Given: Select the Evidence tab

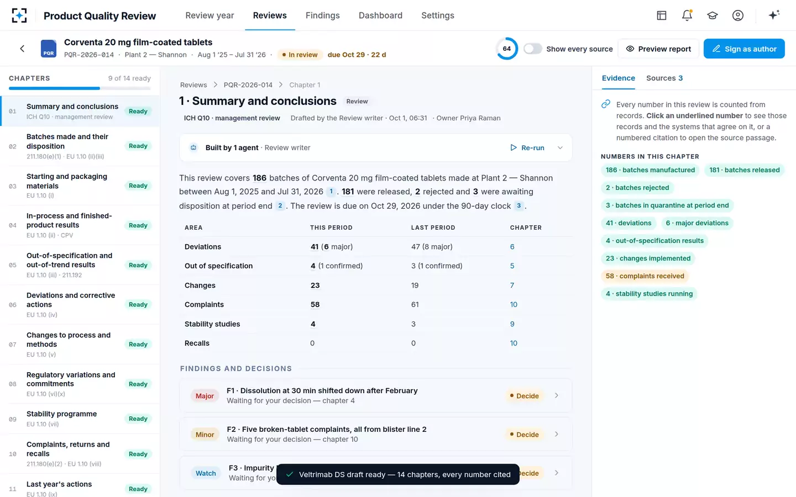Looking at the screenshot, I should pyautogui.click(x=619, y=78).
